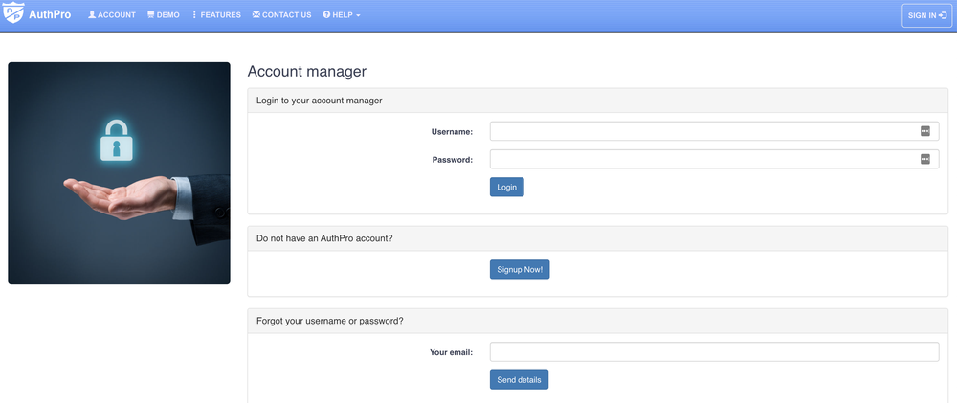
Task: Open the Account nav link
Action: [112, 14]
